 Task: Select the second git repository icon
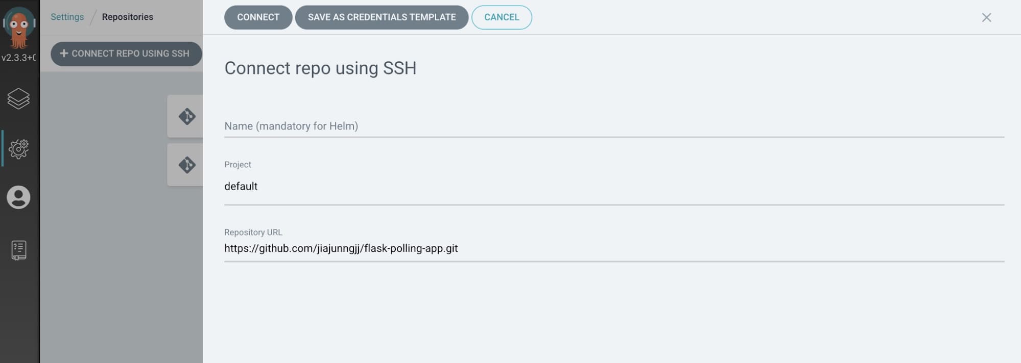(187, 165)
